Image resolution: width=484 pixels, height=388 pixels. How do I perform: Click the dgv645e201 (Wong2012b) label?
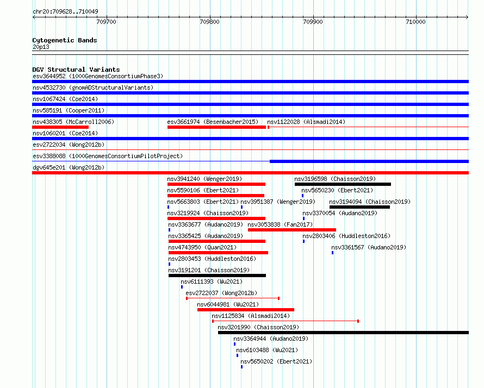pos(69,167)
